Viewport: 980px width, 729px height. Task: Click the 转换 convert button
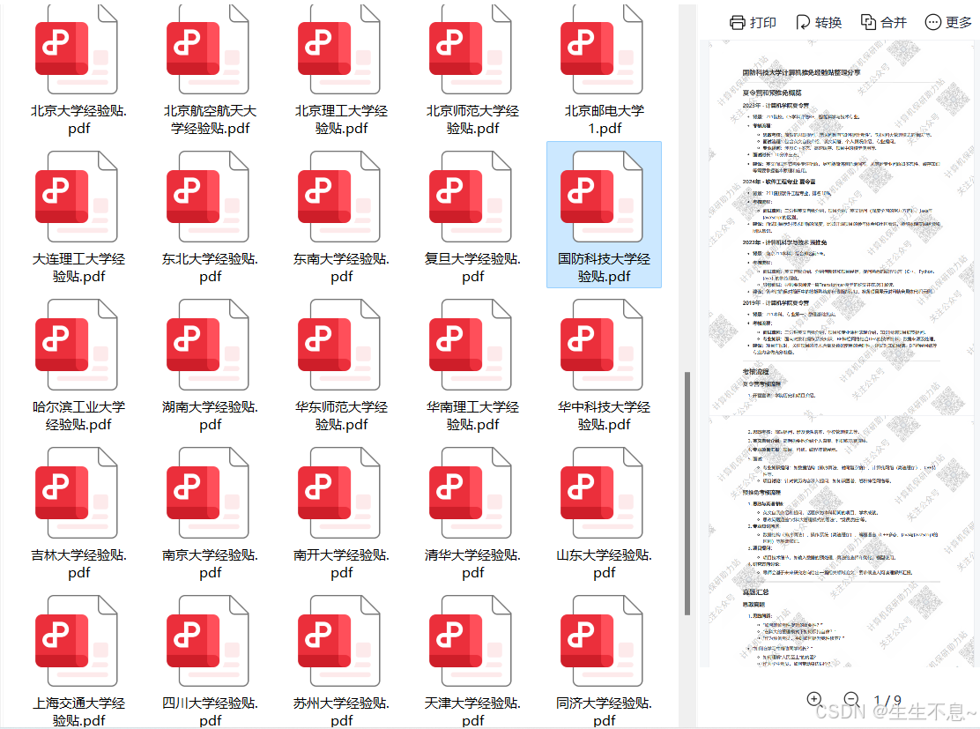tap(819, 23)
